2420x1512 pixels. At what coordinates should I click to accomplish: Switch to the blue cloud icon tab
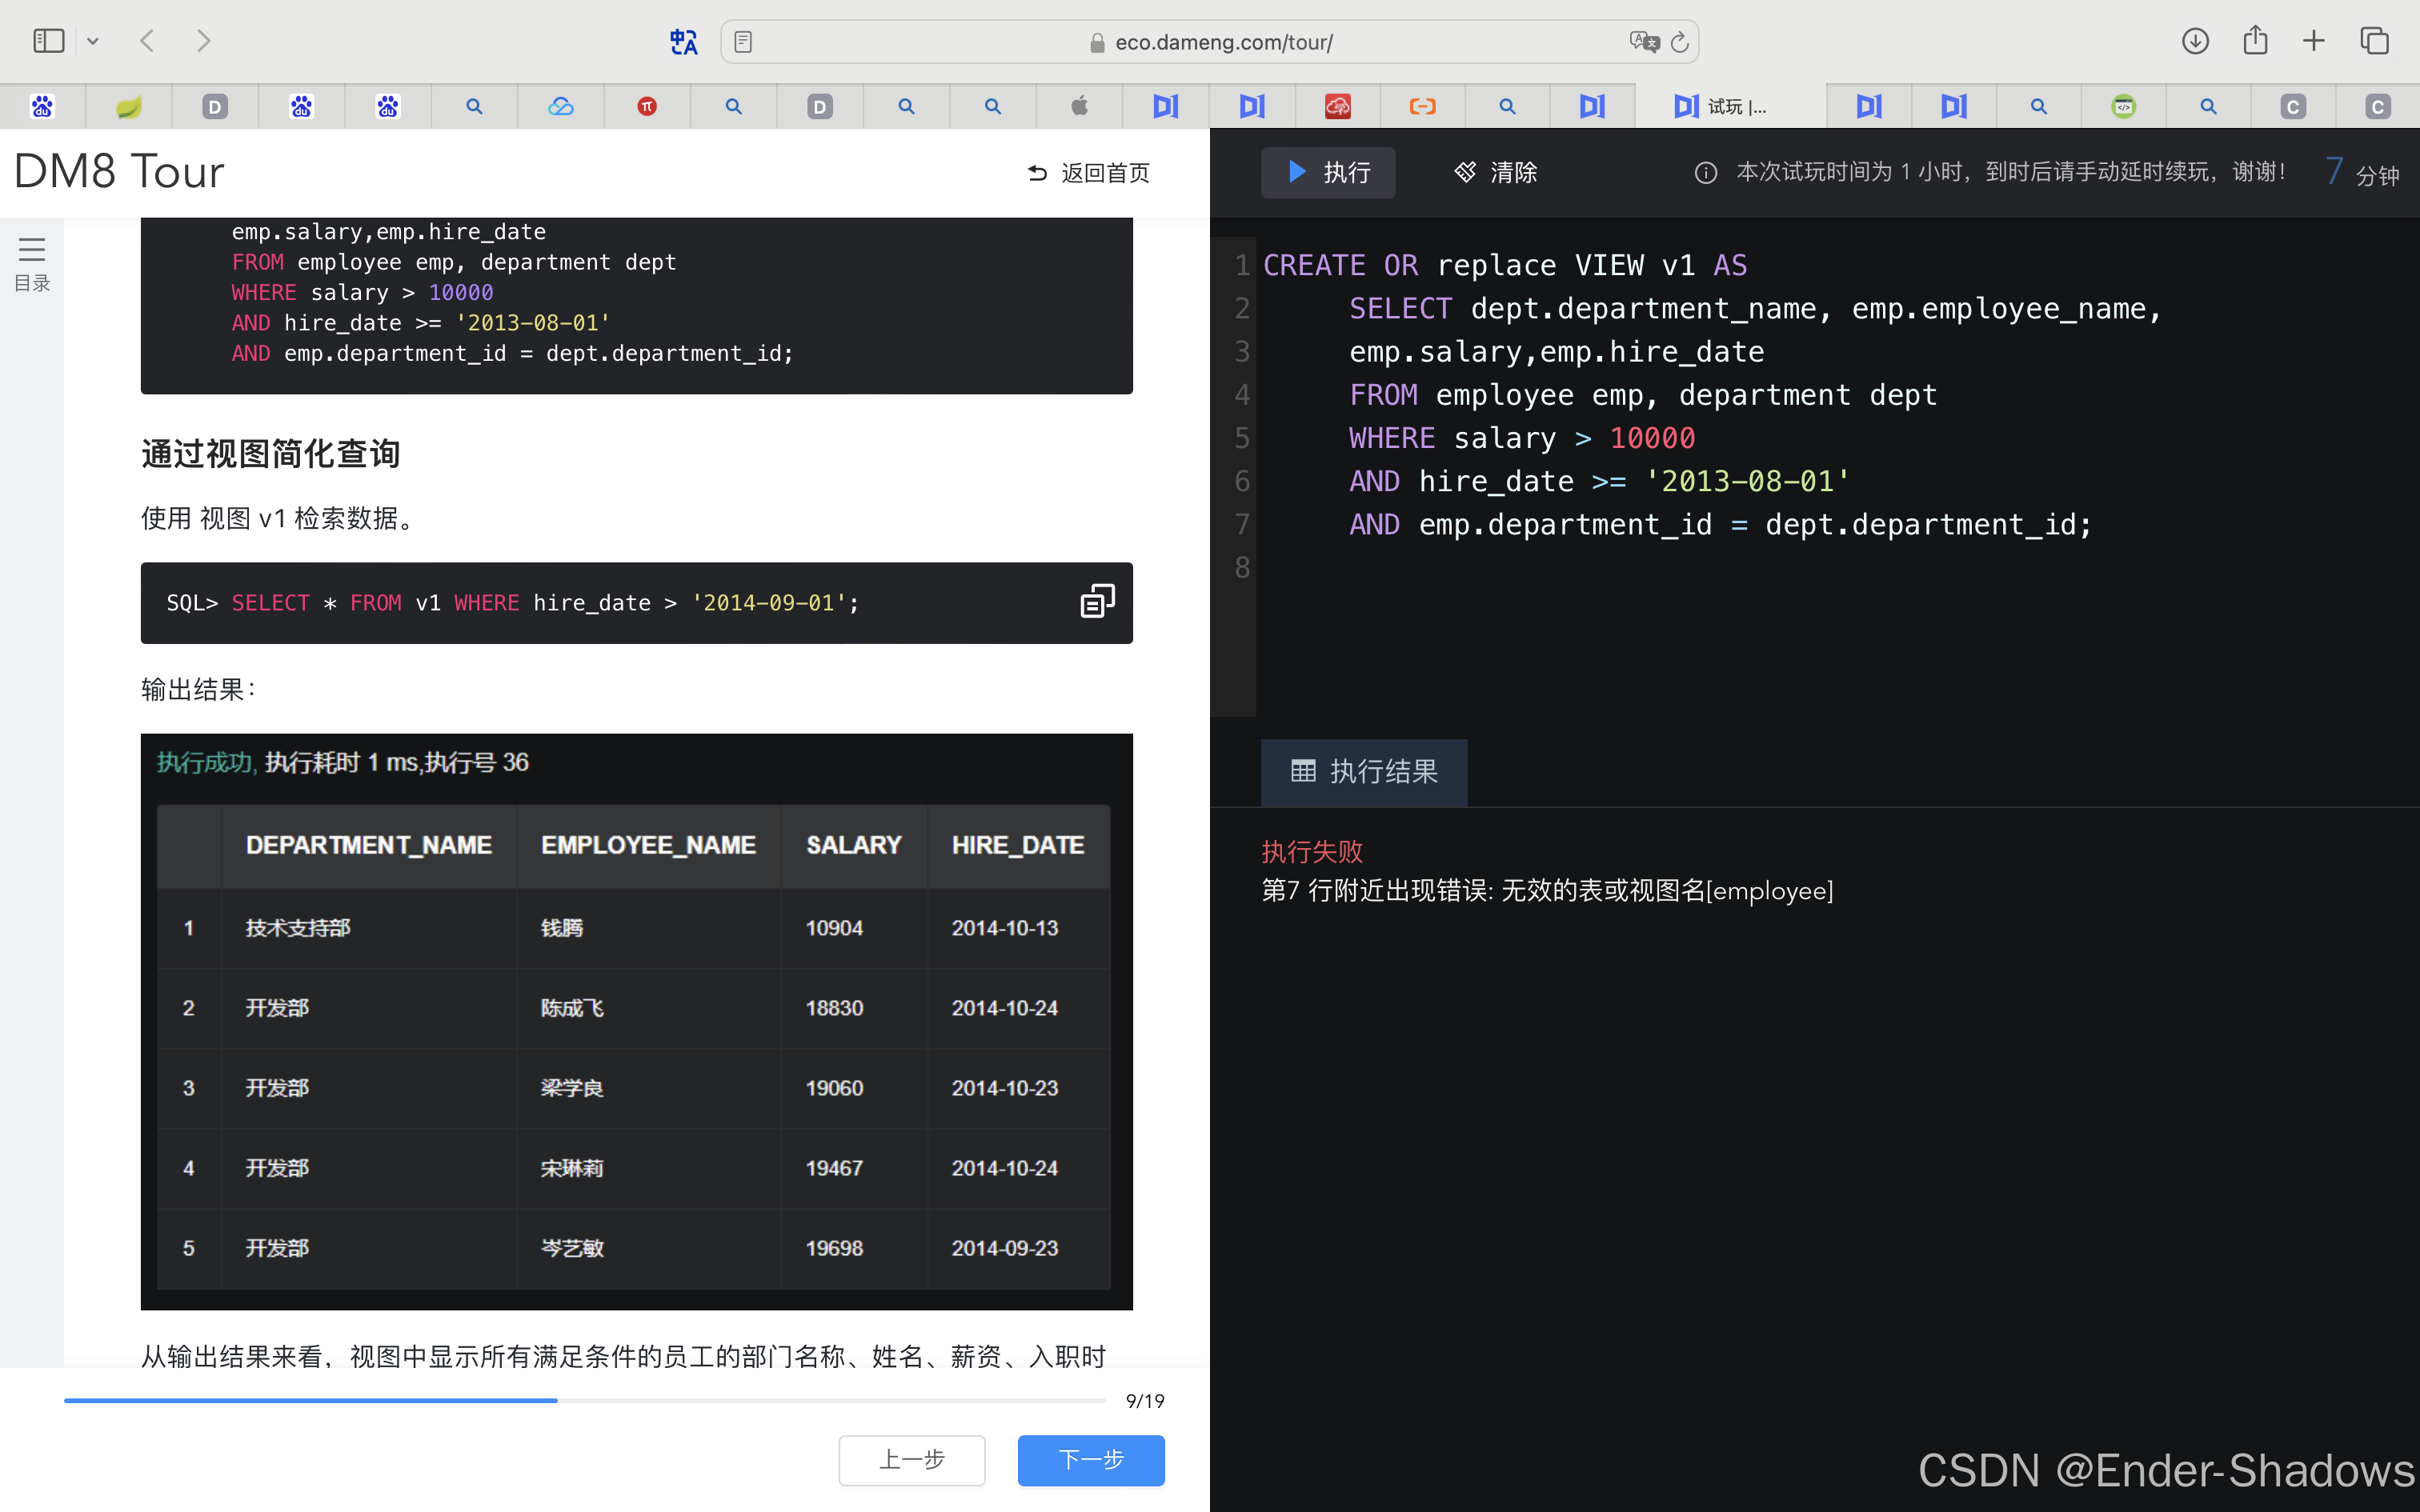tap(561, 106)
